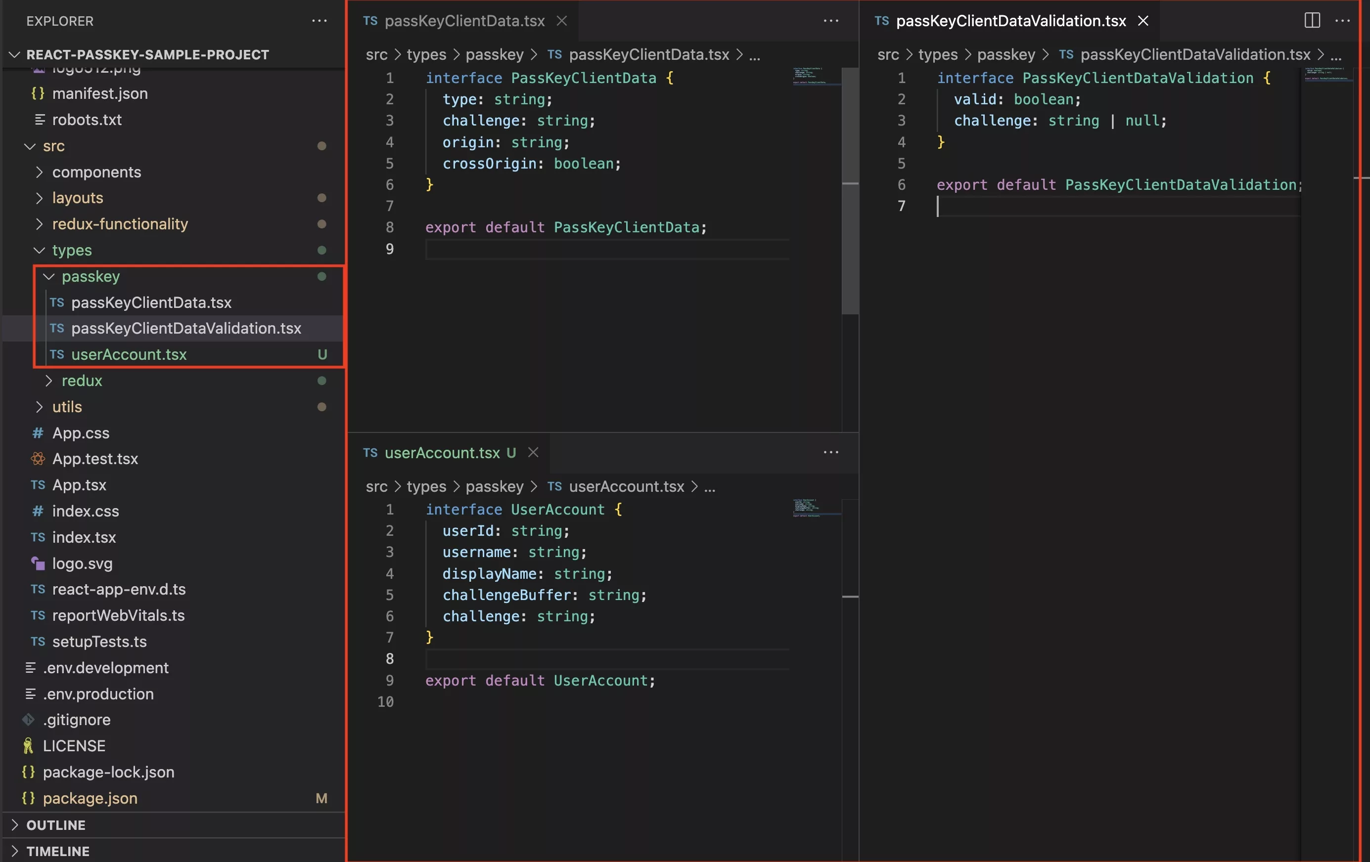Click split editor right icon
1370x862 pixels.
coord(1312,20)
